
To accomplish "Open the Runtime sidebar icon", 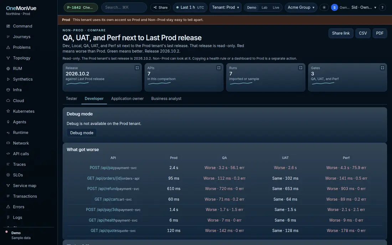I will coord(8,132).
